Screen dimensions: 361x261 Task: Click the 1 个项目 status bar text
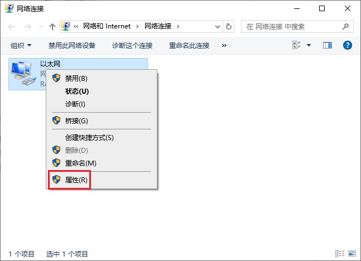click(x=21, y=254)
